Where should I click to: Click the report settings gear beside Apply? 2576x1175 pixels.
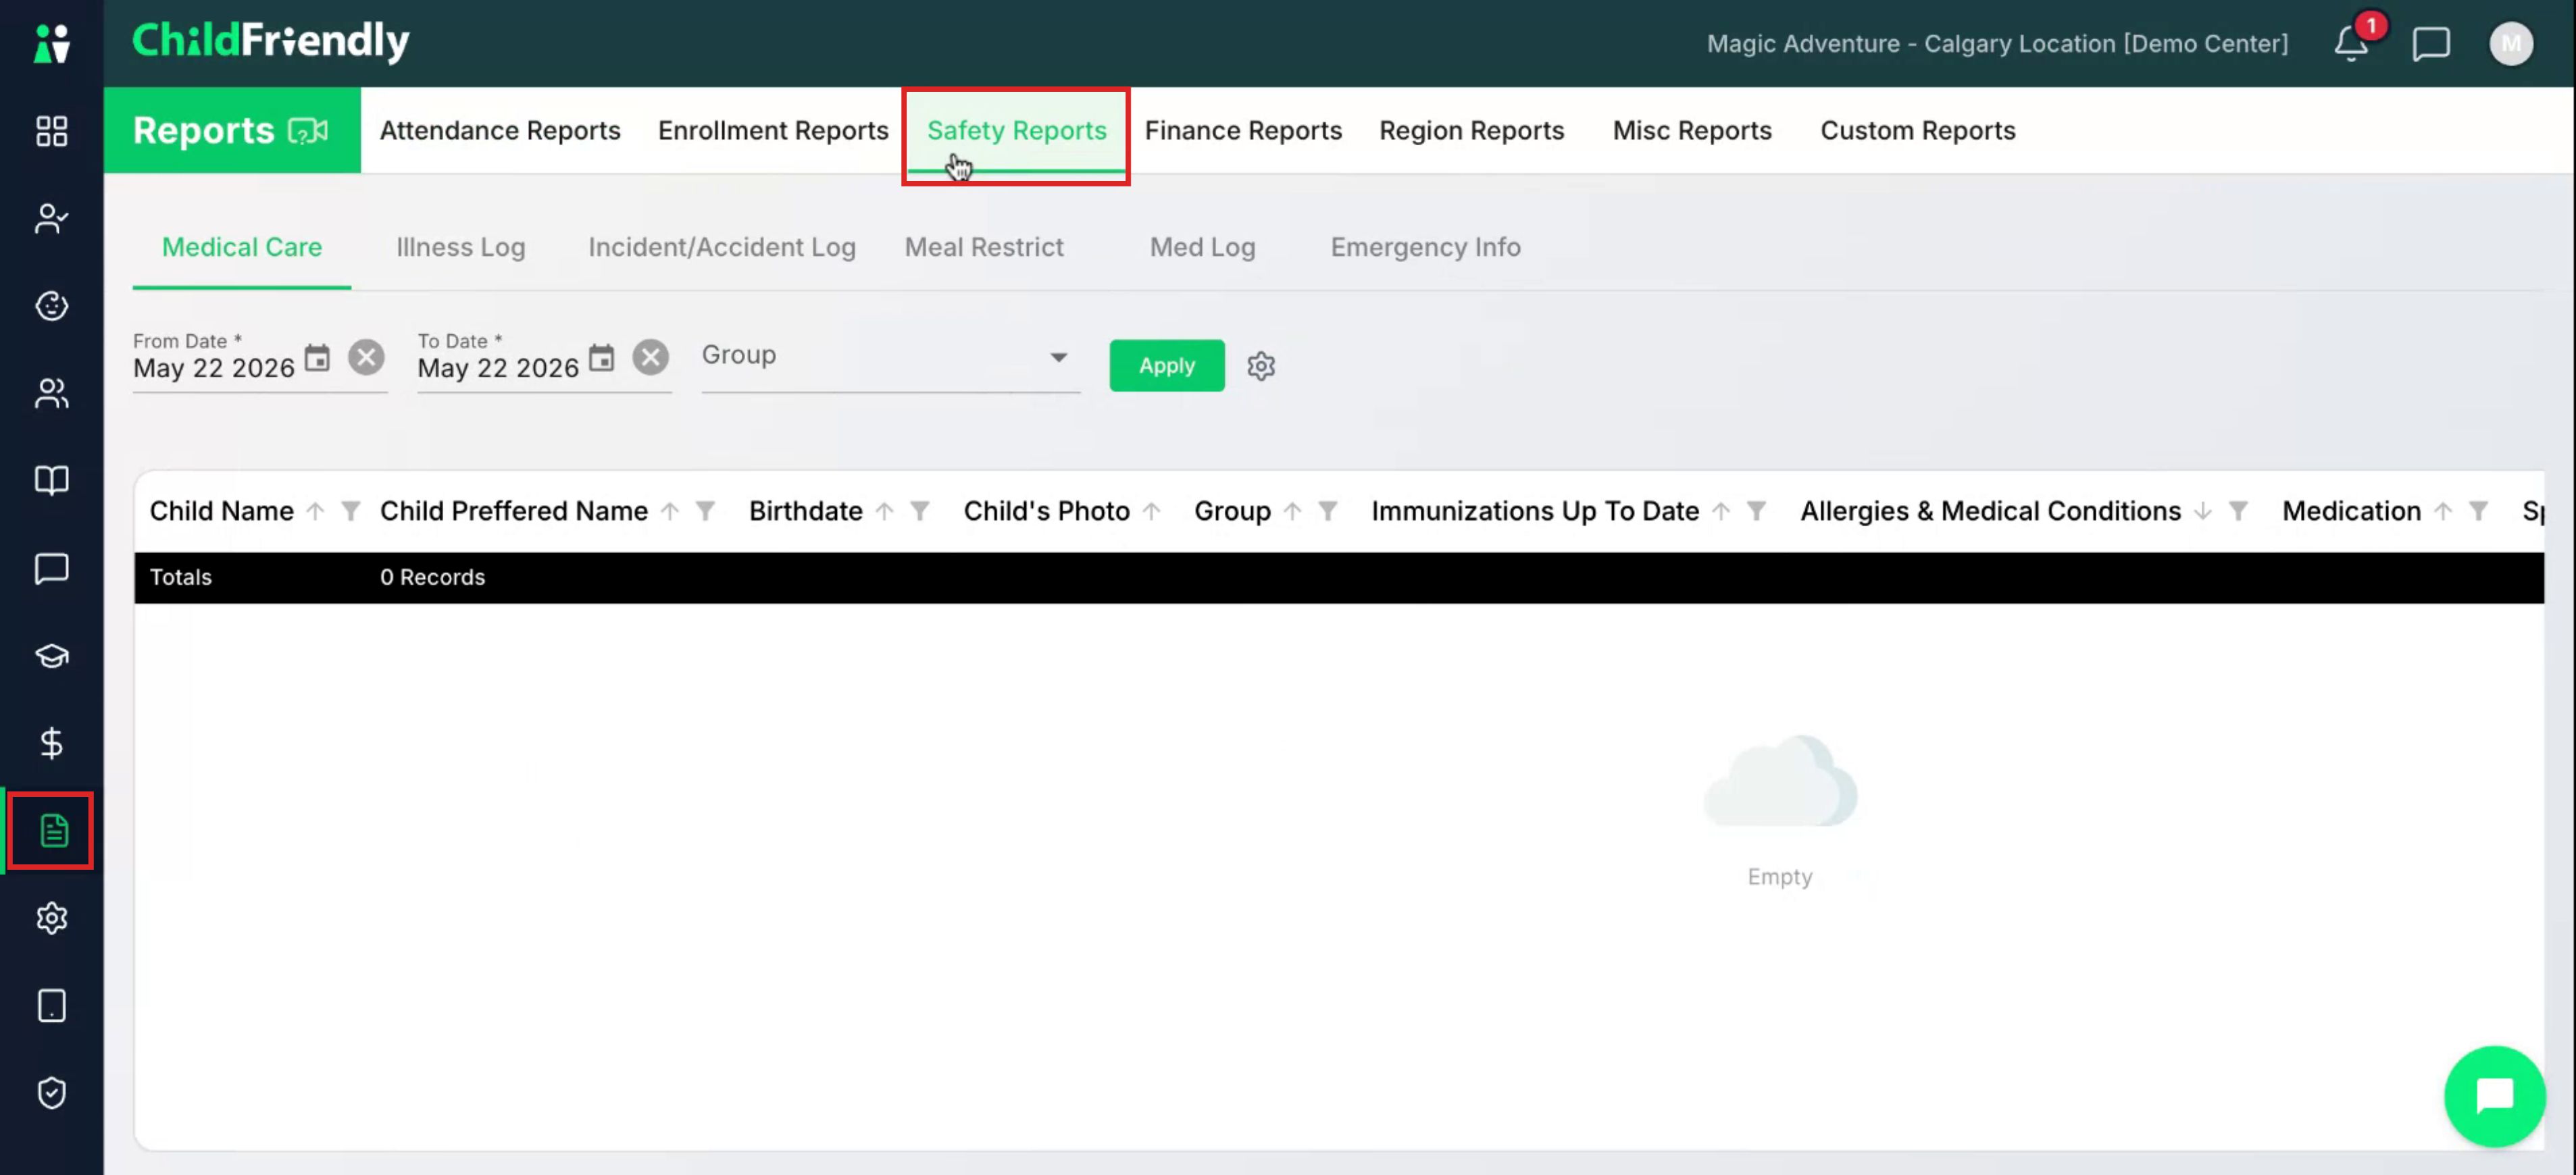coord(1261,366)
